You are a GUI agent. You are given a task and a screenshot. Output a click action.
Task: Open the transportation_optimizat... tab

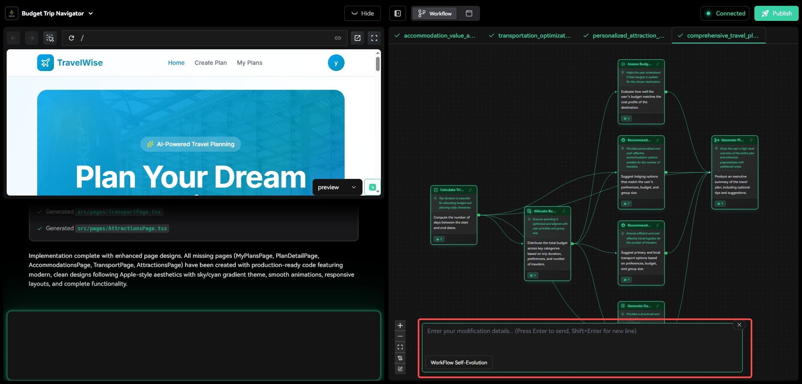(x=530, y=36)
